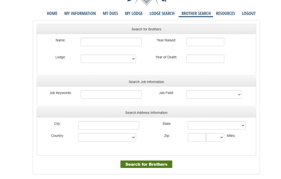Viewport: 281px width, 179px height.
Task: Open the Resources menu
Action: click(225, 14)
